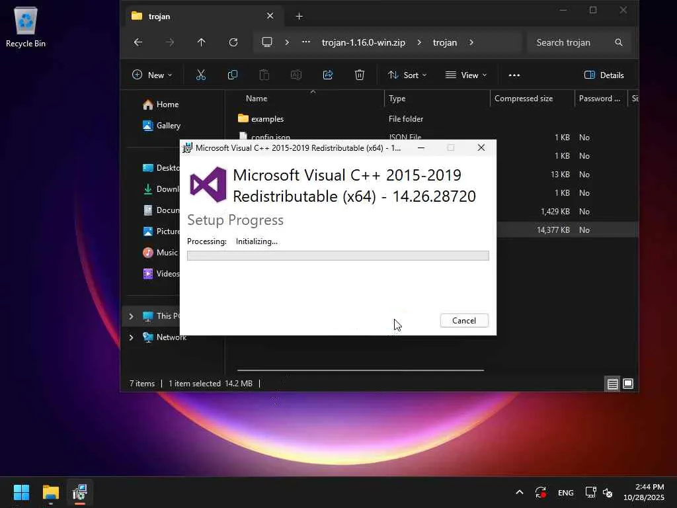Cut the selected item
The image size is (677, 508).
pyautogui.click(x=201, y=75)
